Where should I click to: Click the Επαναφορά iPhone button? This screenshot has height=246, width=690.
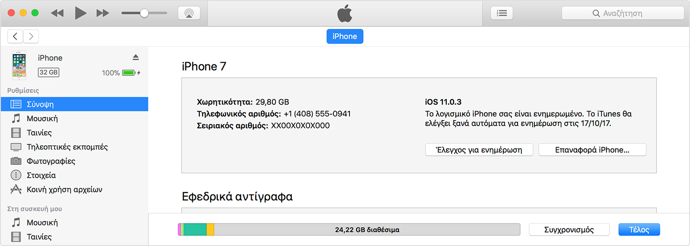coord(592,150)
